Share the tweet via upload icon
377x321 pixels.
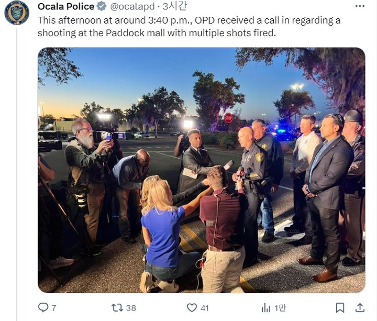tap(360, 307)
